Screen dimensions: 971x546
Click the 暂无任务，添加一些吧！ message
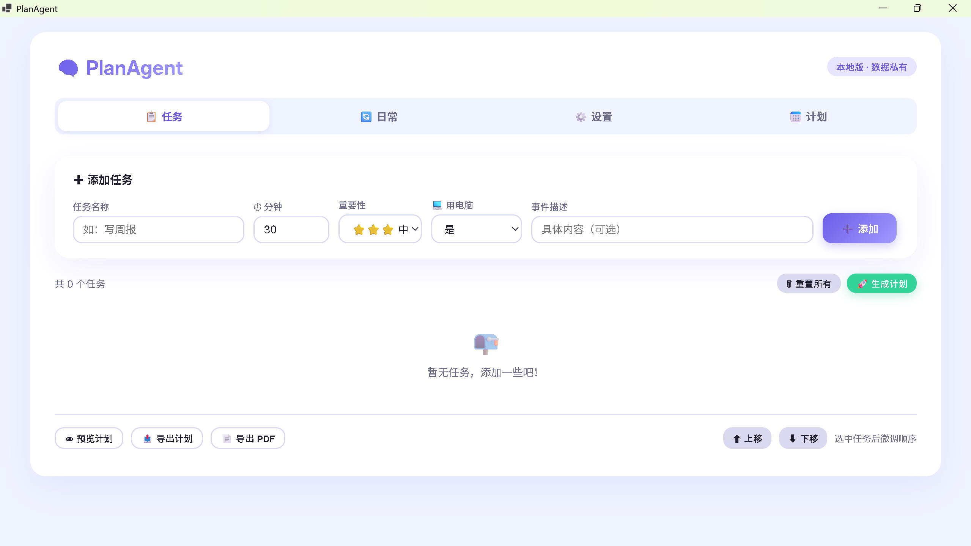tap(483, 372)
